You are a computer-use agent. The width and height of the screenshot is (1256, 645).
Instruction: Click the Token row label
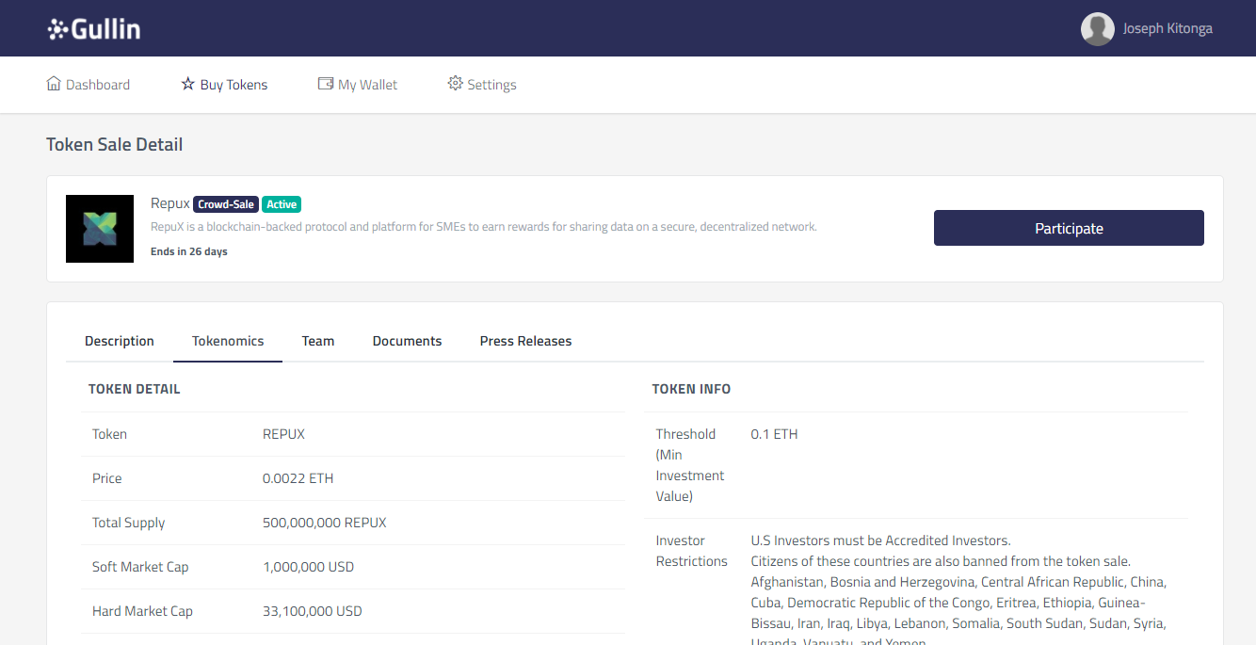pos(109,434)
